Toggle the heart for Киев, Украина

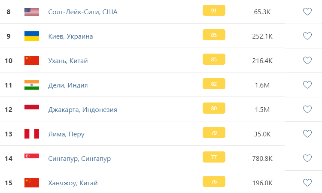(307, 36)
